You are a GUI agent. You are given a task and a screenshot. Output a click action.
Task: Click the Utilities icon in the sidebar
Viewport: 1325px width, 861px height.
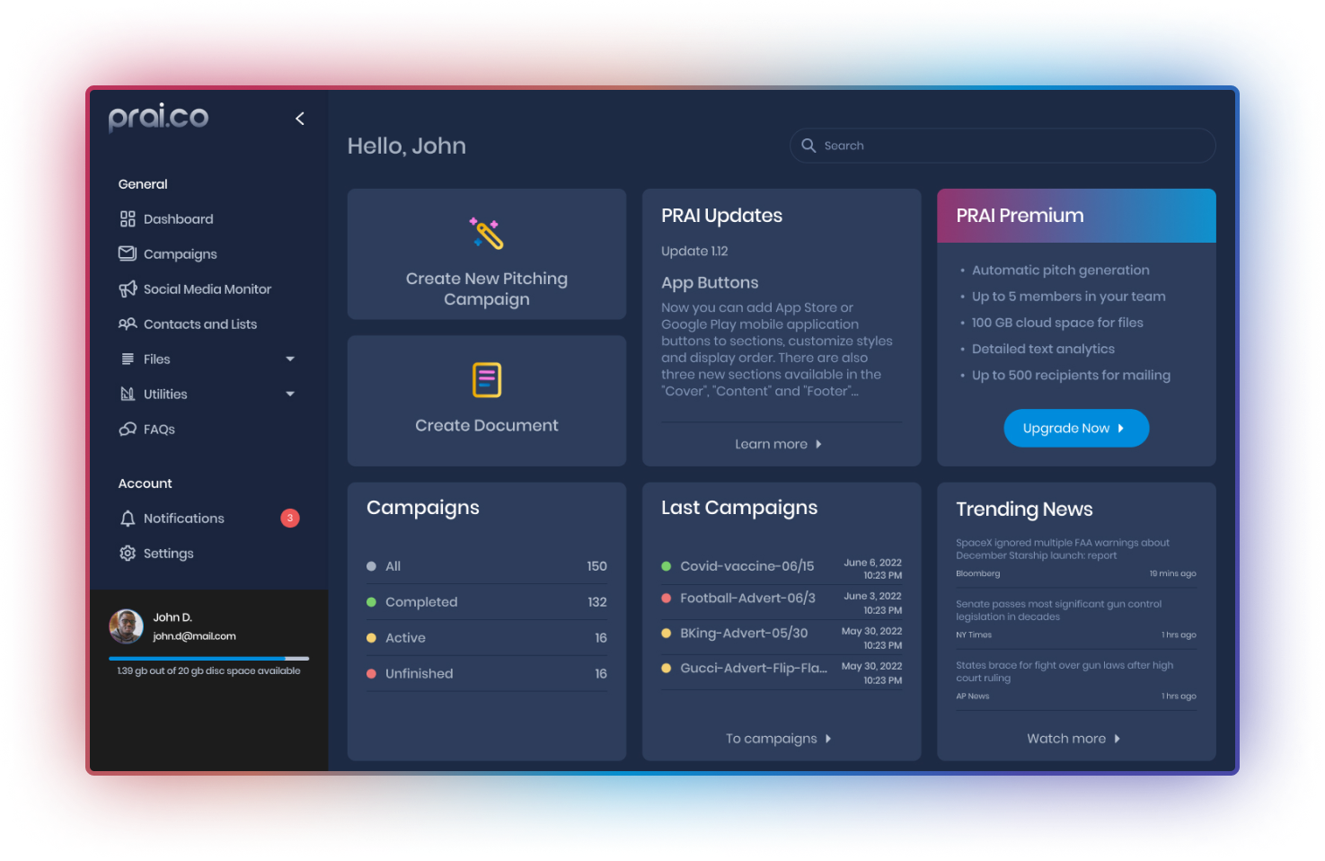[x=128, y=394]
